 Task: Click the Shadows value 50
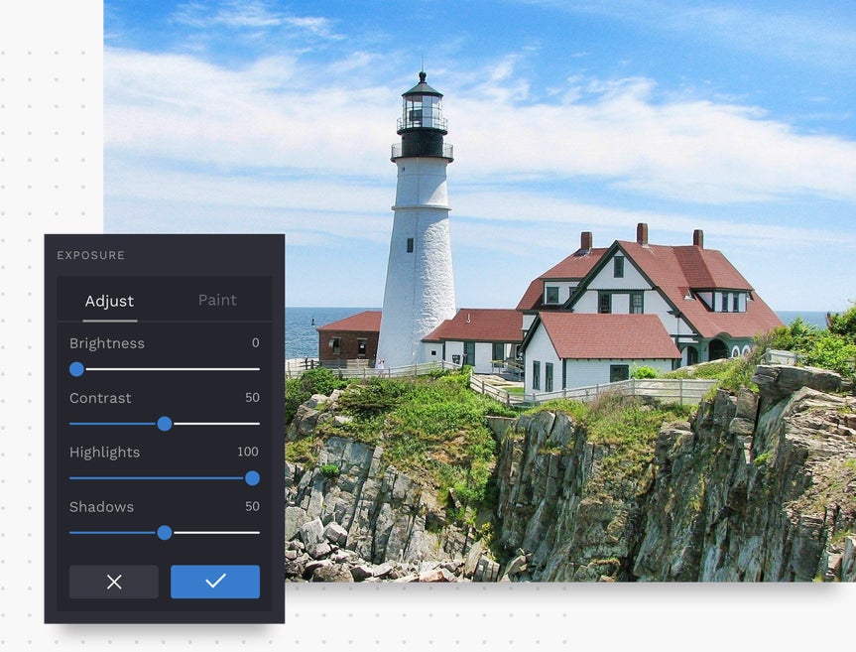click(252, 506)
